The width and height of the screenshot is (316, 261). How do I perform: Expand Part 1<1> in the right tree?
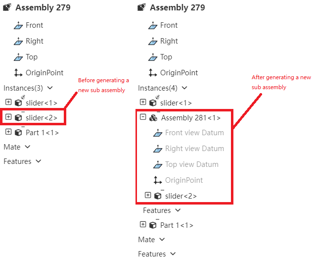143,224
